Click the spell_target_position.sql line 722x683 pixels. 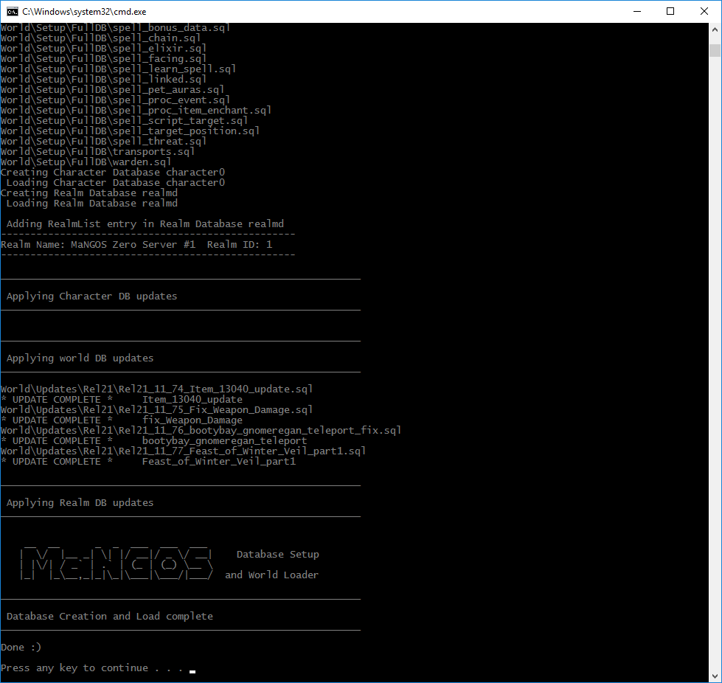coord(130,131)
